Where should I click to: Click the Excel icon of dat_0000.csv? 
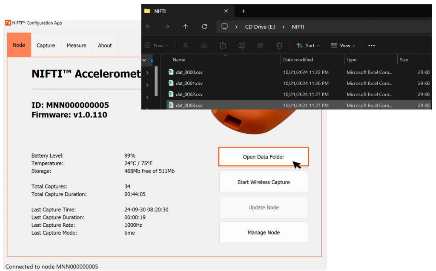click(171, 72)
